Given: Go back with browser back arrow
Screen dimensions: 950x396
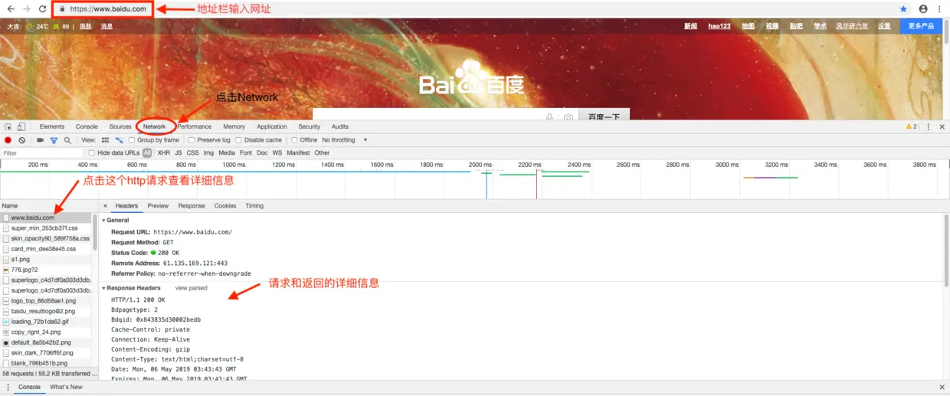Looking at the screenshot, I should point(11,9).
